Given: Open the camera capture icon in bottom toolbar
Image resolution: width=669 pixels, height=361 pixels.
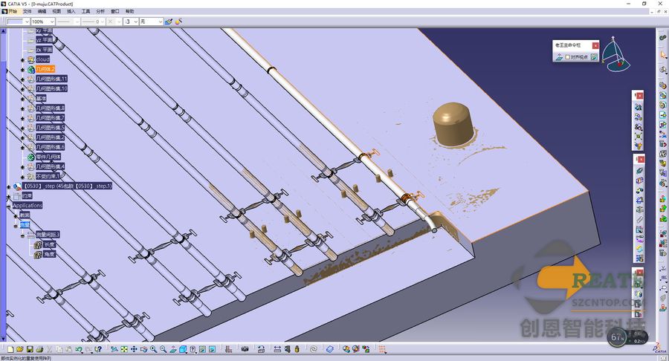Looking at the screenshot, I should pyautogui.click(x=245, y=349).
